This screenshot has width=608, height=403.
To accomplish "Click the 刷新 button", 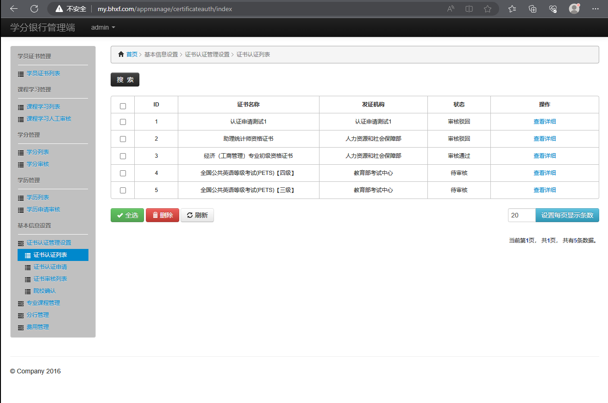I will [x=197, y=215].
